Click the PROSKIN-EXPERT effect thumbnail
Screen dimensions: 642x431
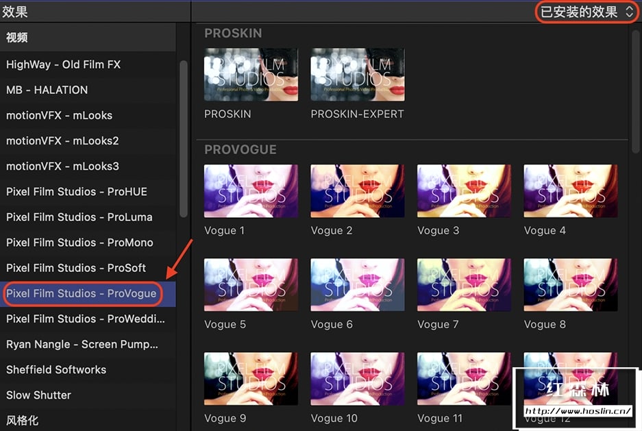358,75
